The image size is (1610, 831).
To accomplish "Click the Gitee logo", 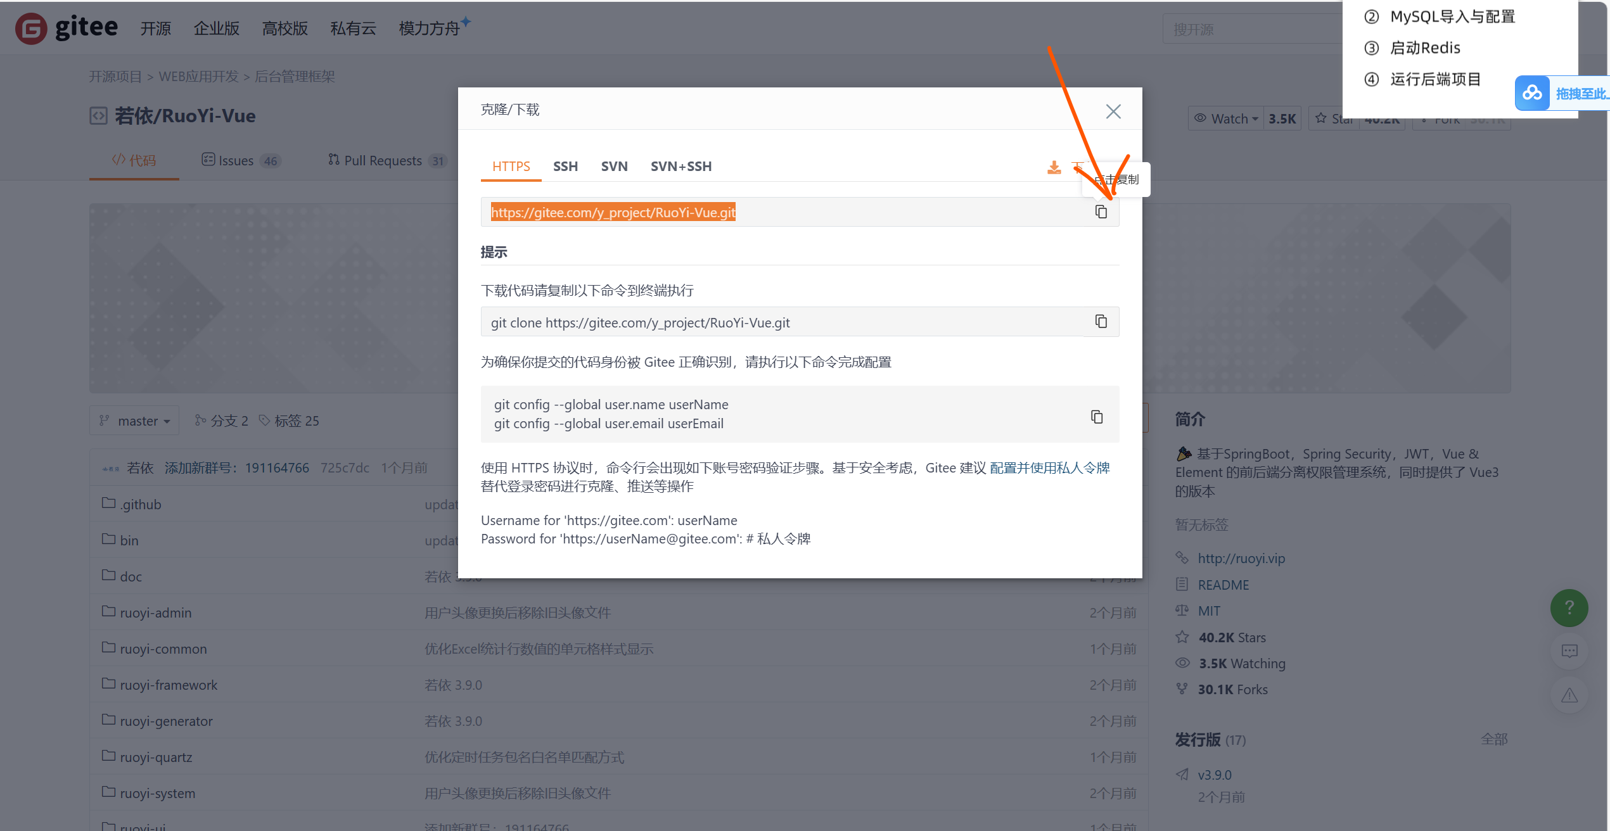I will pyautogui.click(x=67, y=28).
